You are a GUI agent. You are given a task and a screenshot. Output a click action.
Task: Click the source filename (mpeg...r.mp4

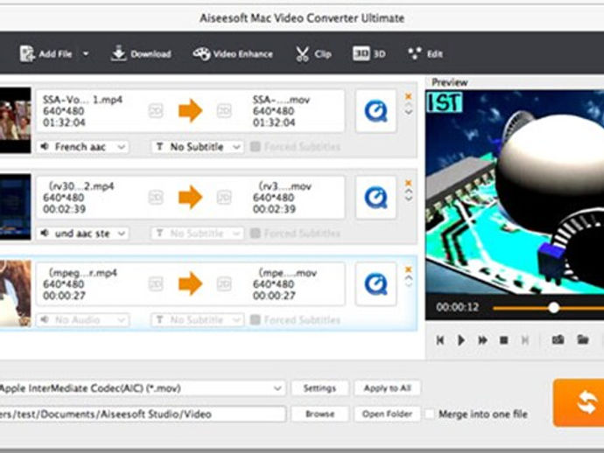(x=83, y=273)
